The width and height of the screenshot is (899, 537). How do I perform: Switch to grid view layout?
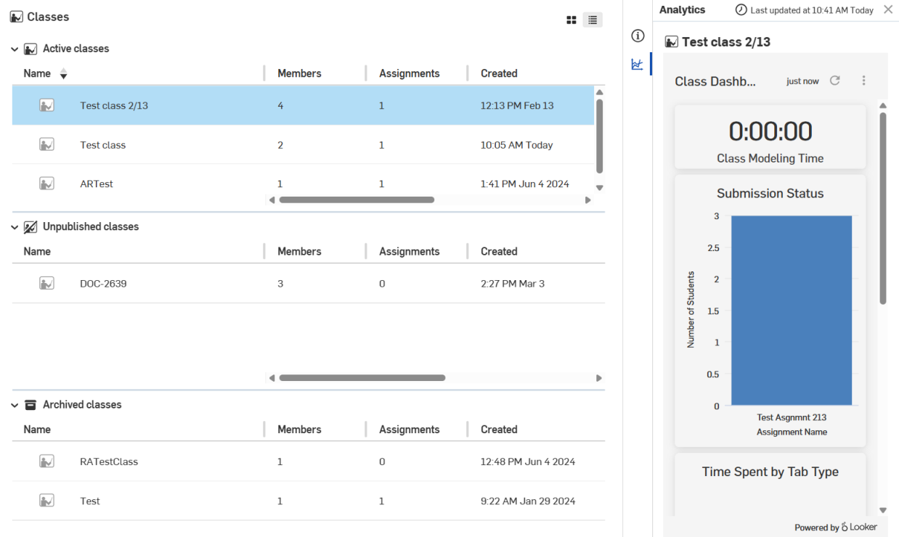pos(571,20)
